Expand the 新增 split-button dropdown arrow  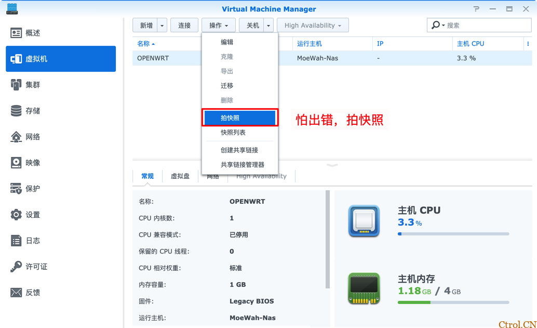pyautogui.click(x=163, y=25)
